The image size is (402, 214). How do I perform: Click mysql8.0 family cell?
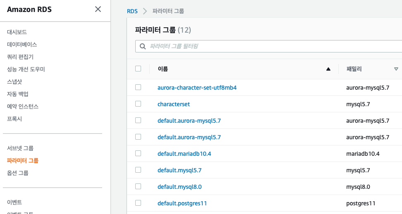tap(358, 187)
